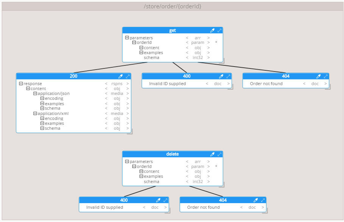Toggle content expander in the get node
The height and width of the screenshot is (222, 344).
point(141,48)
